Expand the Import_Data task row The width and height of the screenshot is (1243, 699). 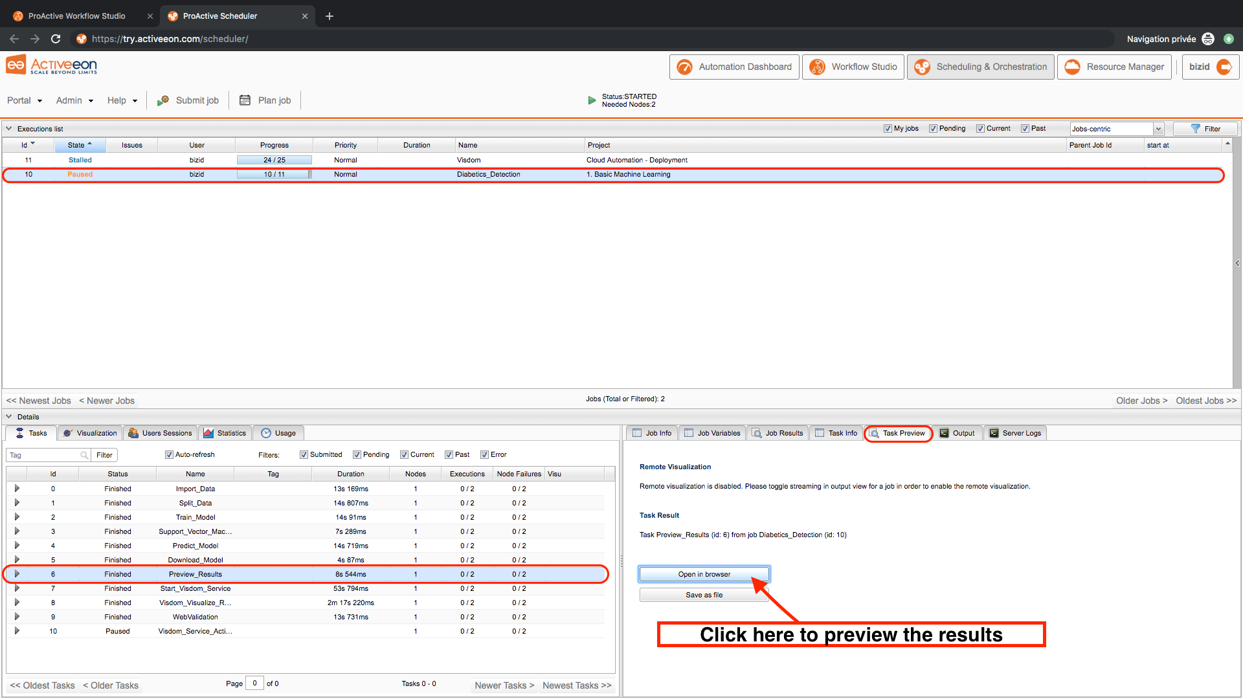coord(17,489)
